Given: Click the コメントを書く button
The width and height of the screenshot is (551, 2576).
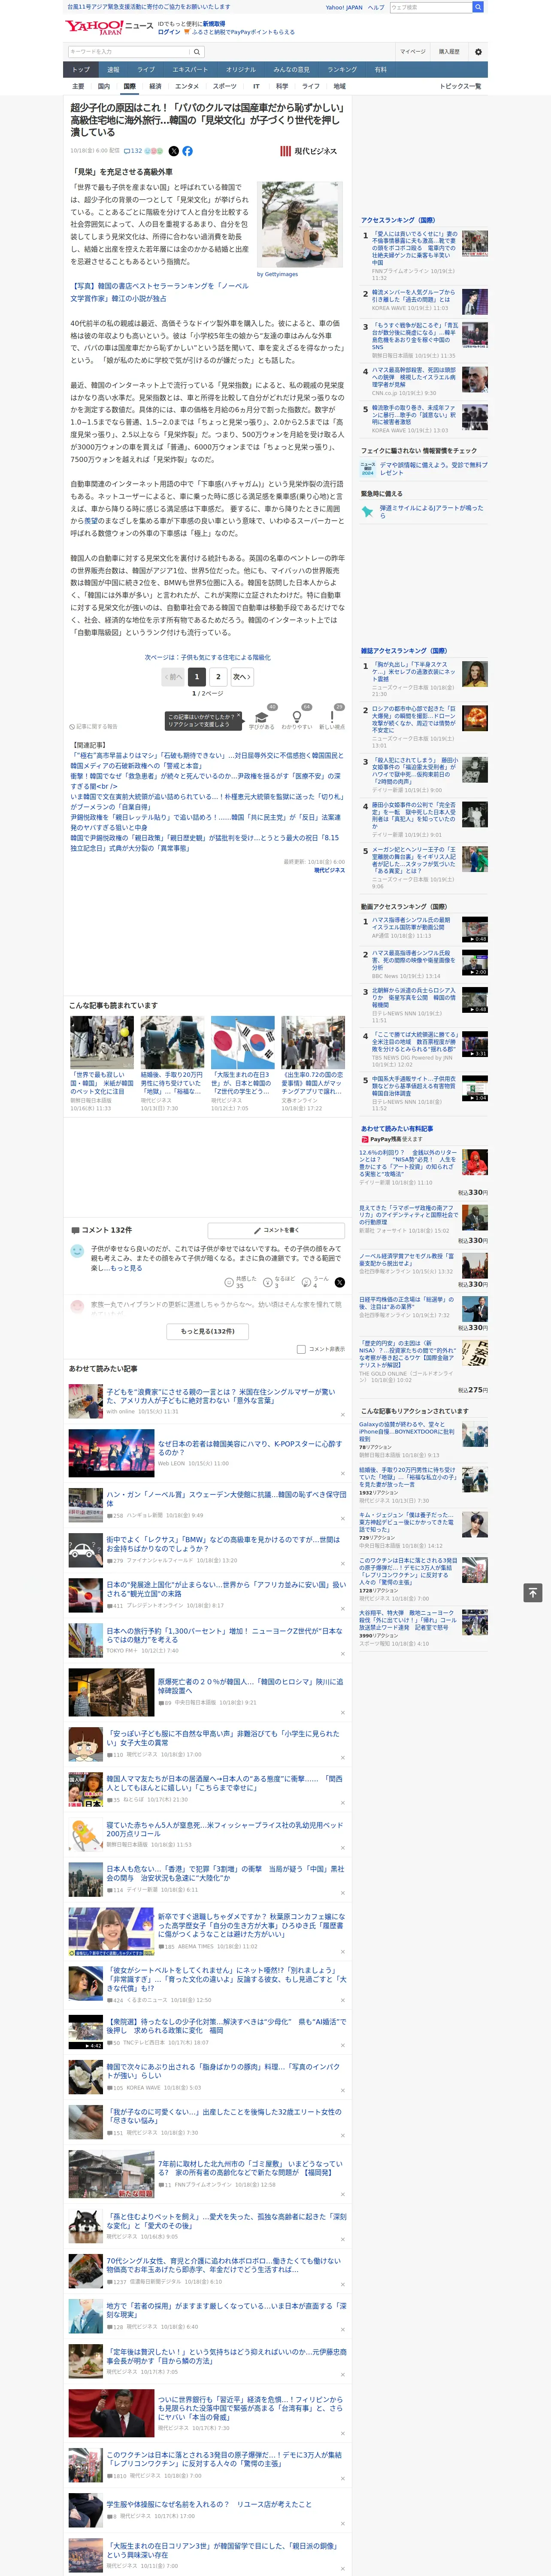Looking at the screenshot, I should click(x=277, y=1230).
